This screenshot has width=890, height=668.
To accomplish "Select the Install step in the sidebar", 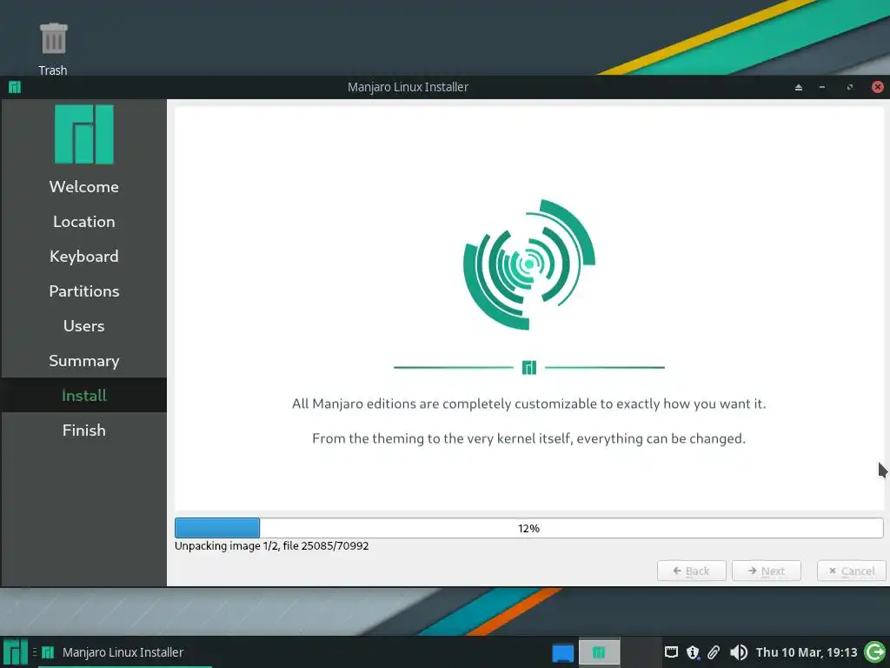I will pyautogui.click(x=84, y=396).
